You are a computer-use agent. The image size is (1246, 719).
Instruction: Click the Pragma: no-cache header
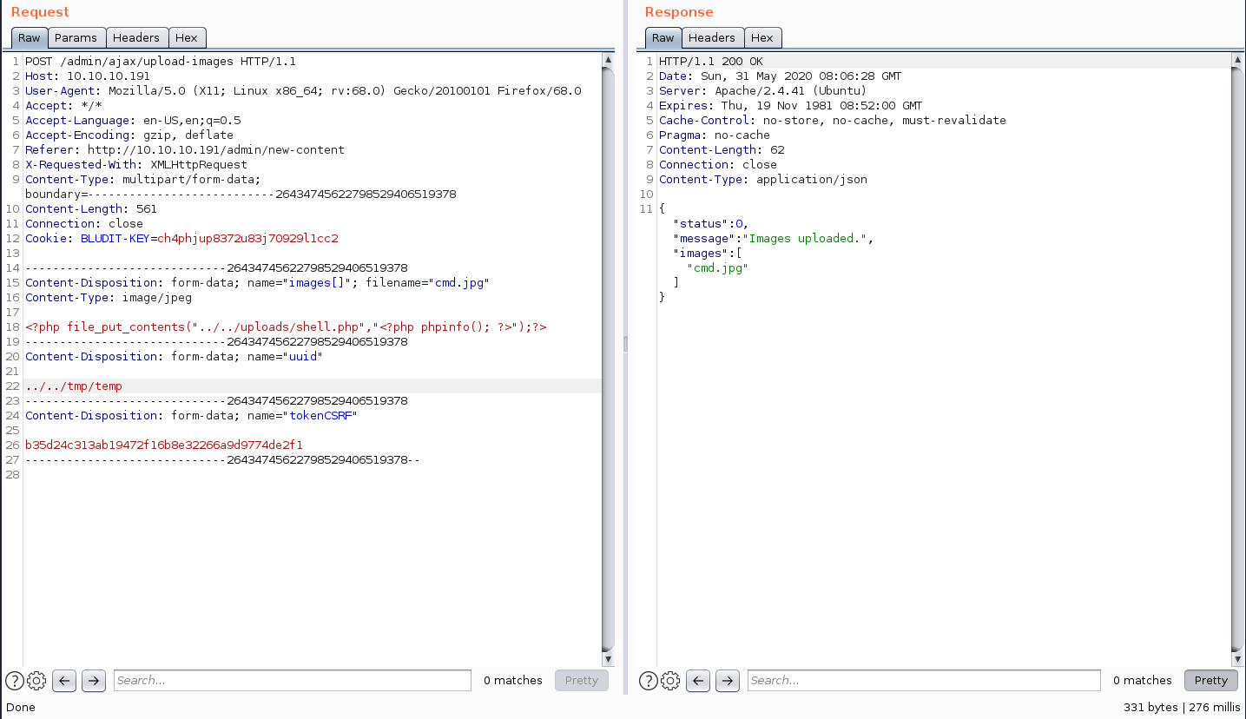click(x=715, y=135)
